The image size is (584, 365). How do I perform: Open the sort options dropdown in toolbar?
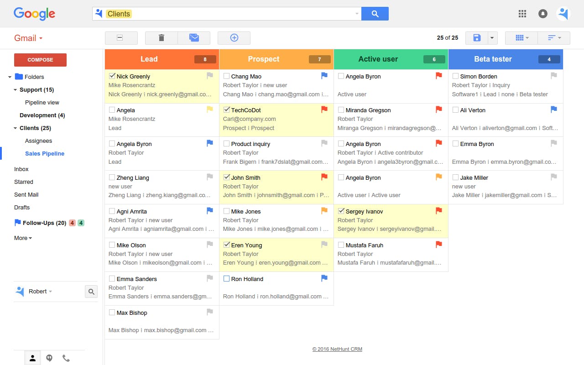[x=554, y=38]
